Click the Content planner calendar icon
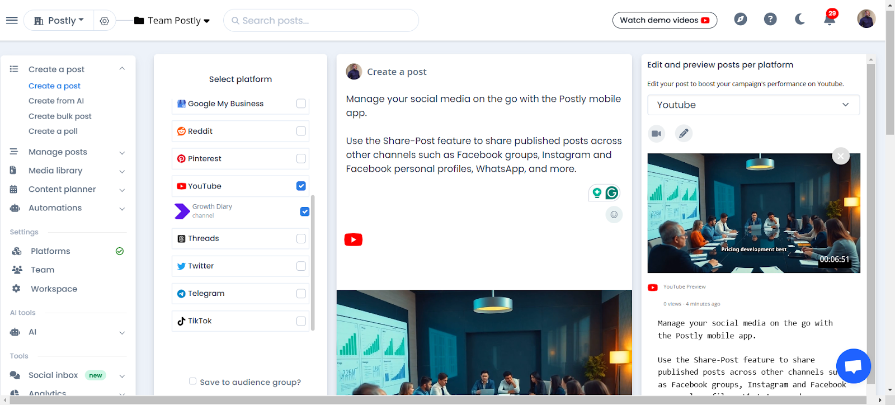 click(x=13, y=189)
